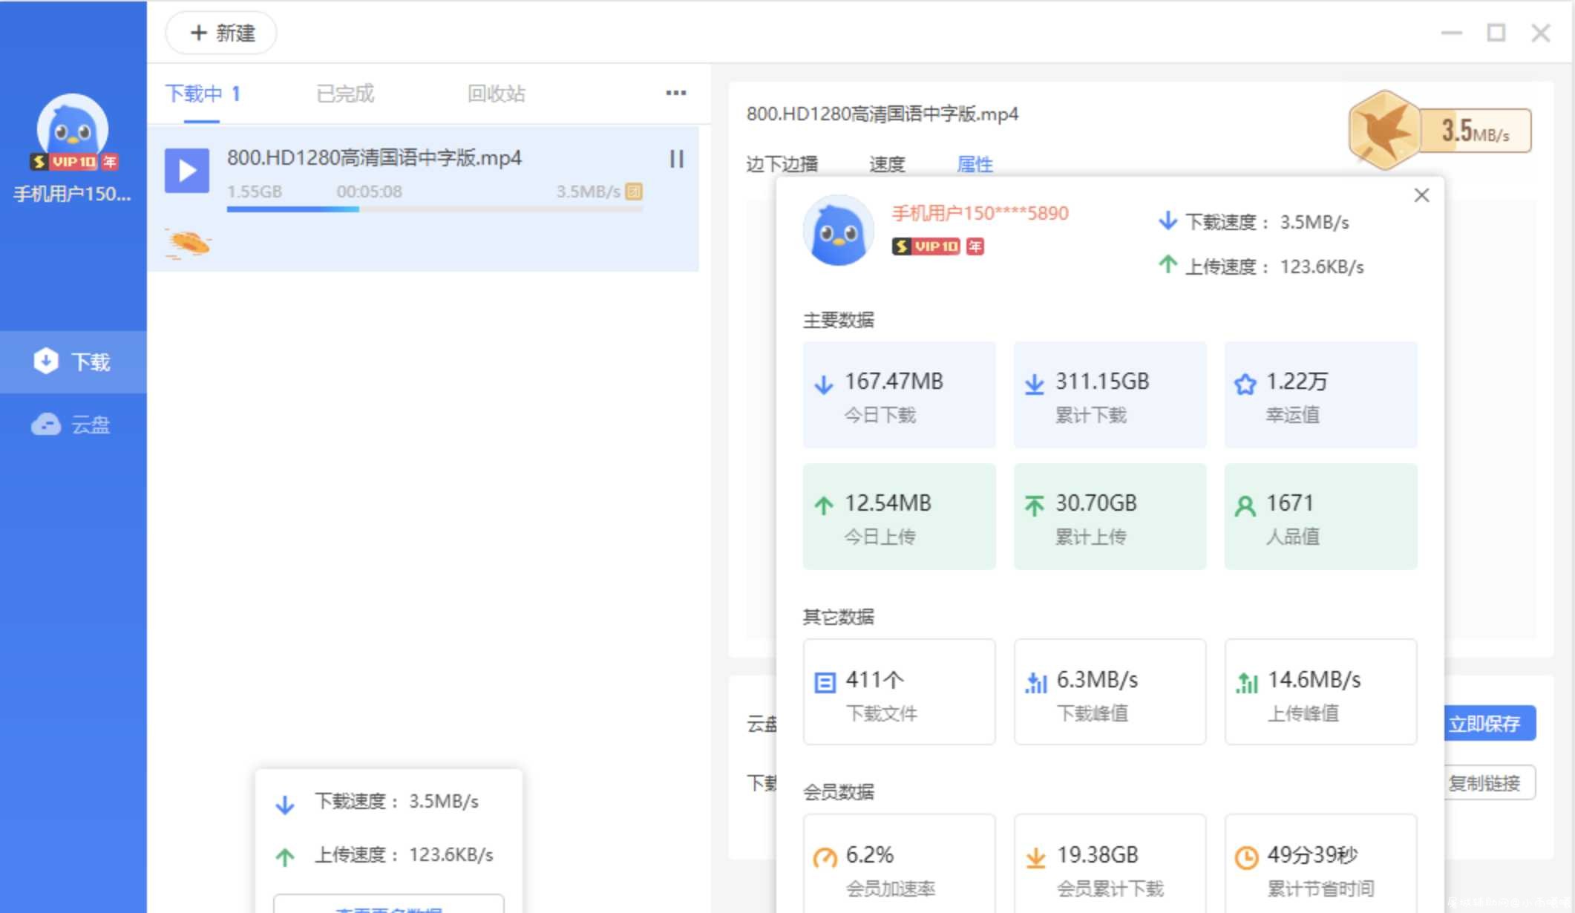Click the download progress bar

[434, 209]
